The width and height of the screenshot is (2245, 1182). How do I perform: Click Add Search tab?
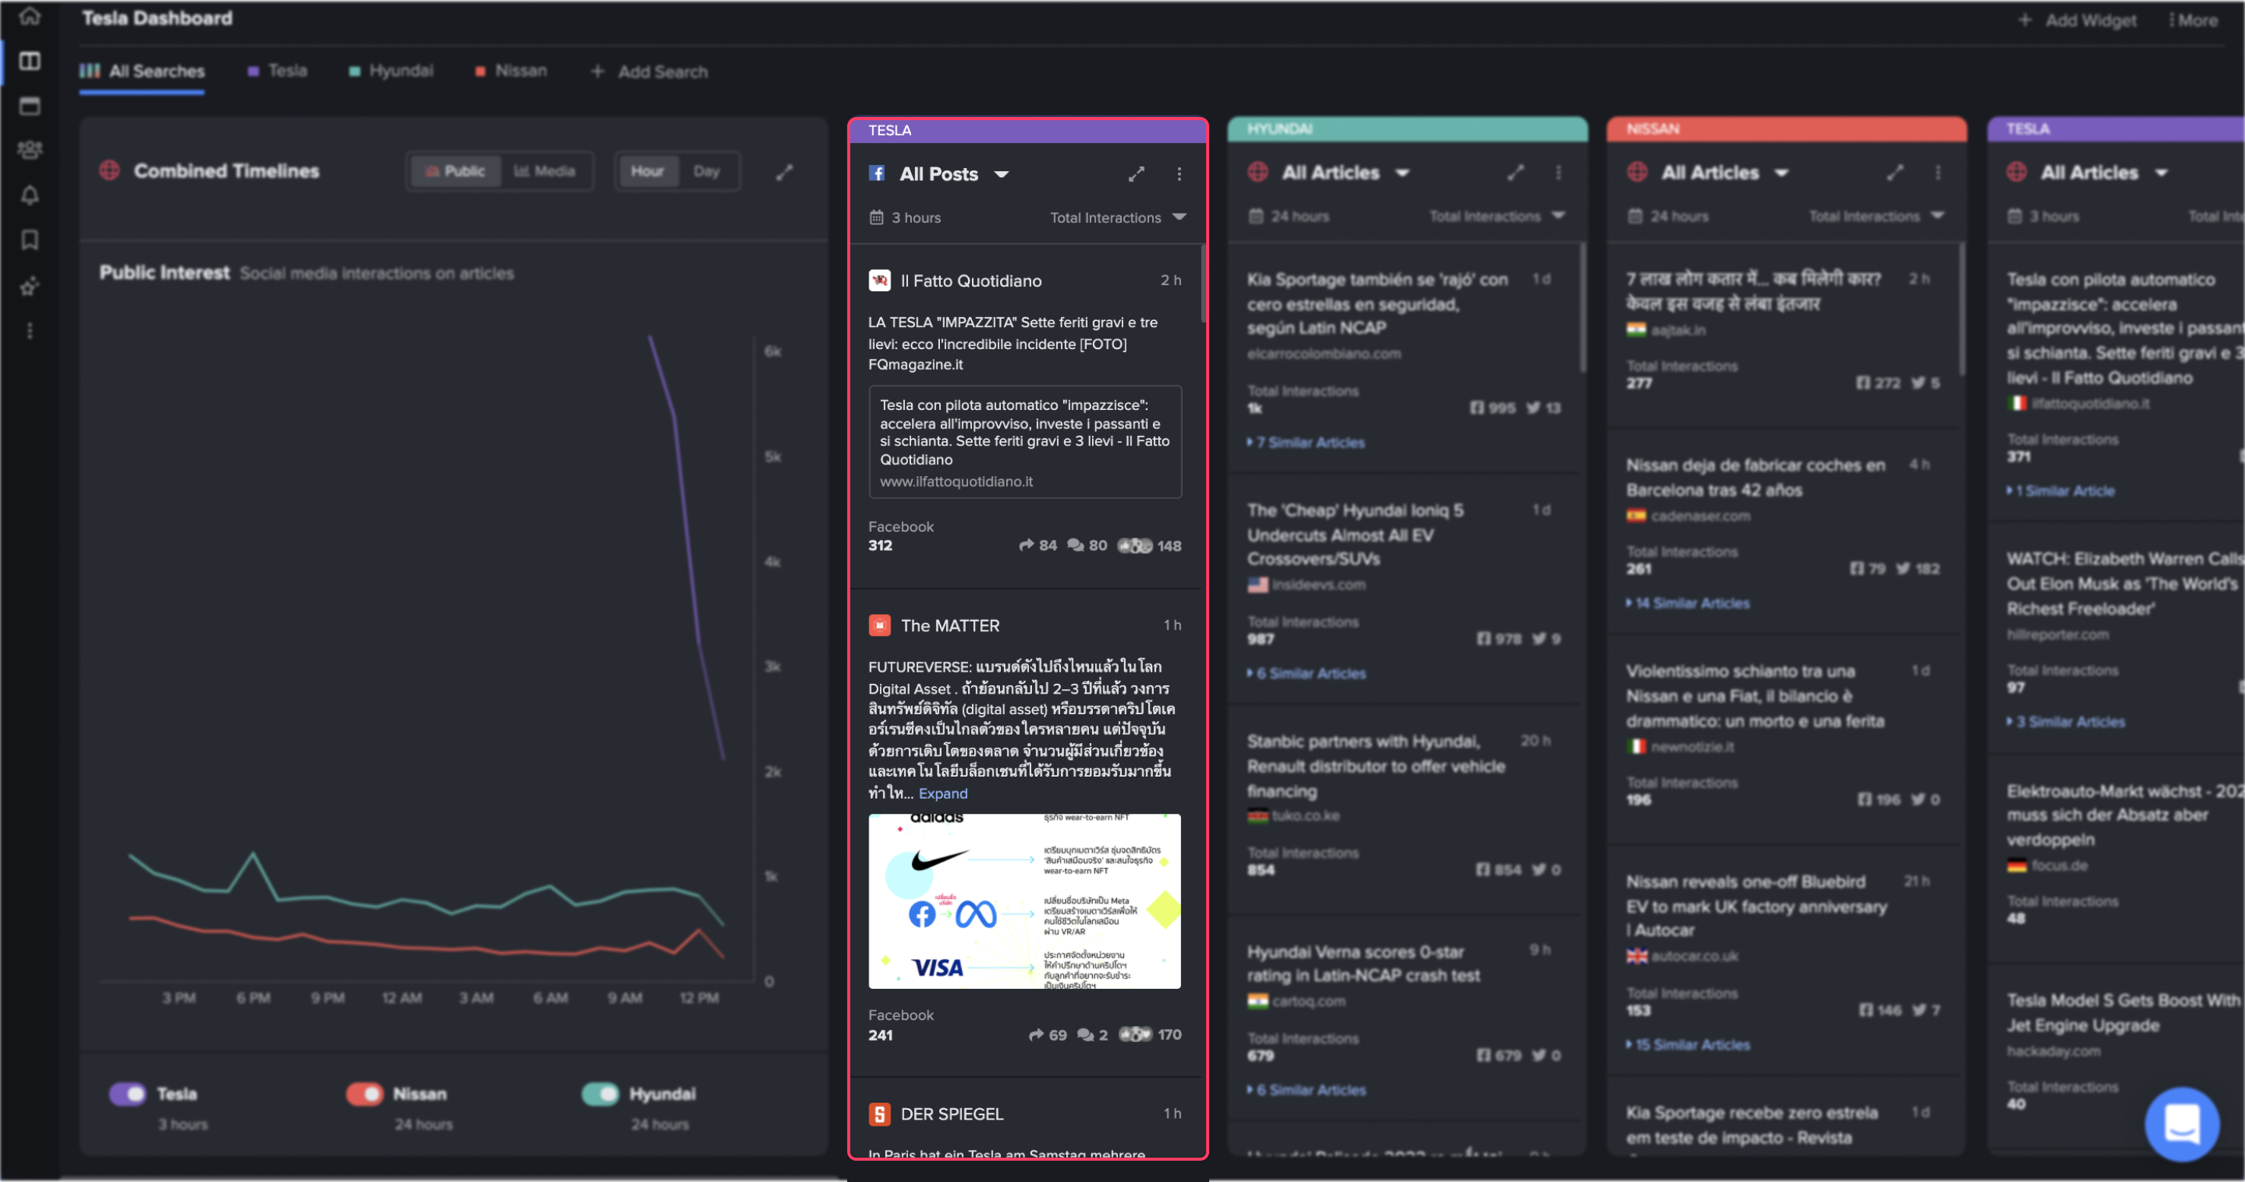point(649,71)
